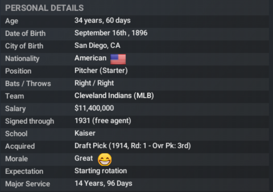The image size is (273, 192).
Task: Click the San Diego, CA birthplace
Action: [x=97, y=46]
